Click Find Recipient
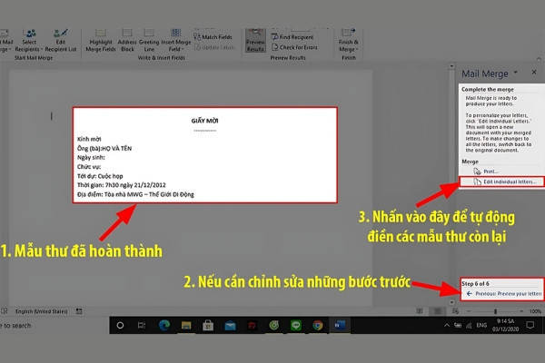 click(x=292, y=37)
